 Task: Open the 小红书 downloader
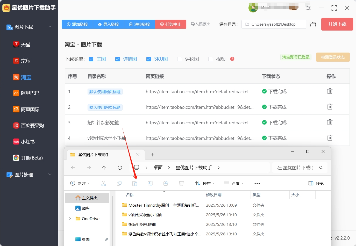tap(24, 142)
